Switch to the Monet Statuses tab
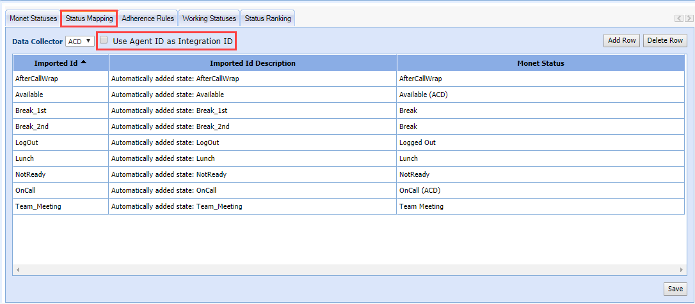The image size is (695, 304). click(x=33, y=19)
